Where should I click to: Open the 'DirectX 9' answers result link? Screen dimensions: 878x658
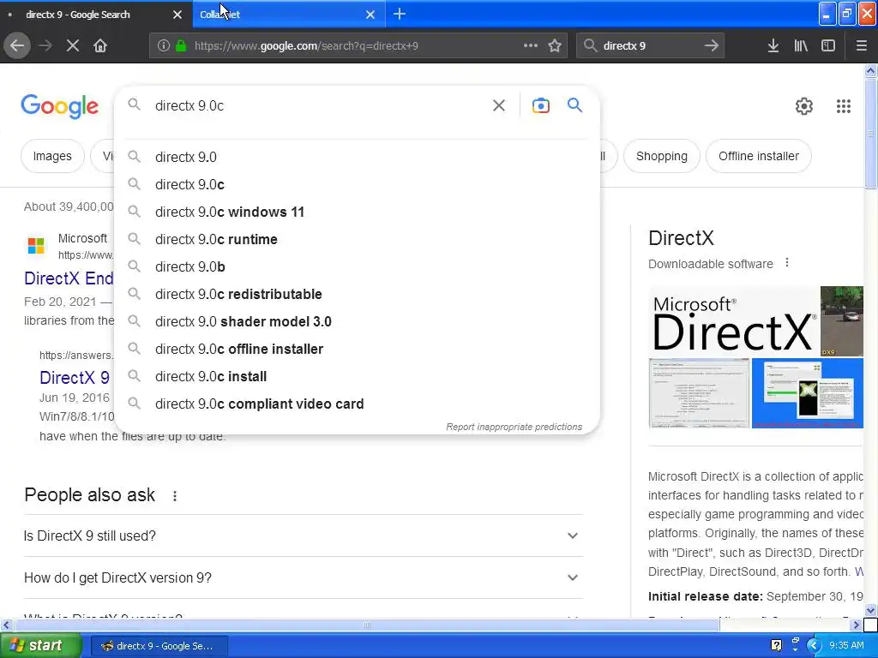click(x=75, y=378)
